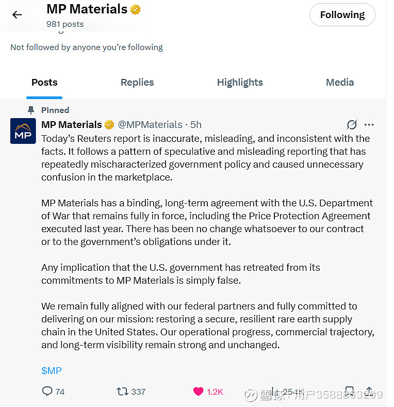This screenshot has width=394, height=407.
Task: Switch to the Replies tab
Action: pos(137,83)
